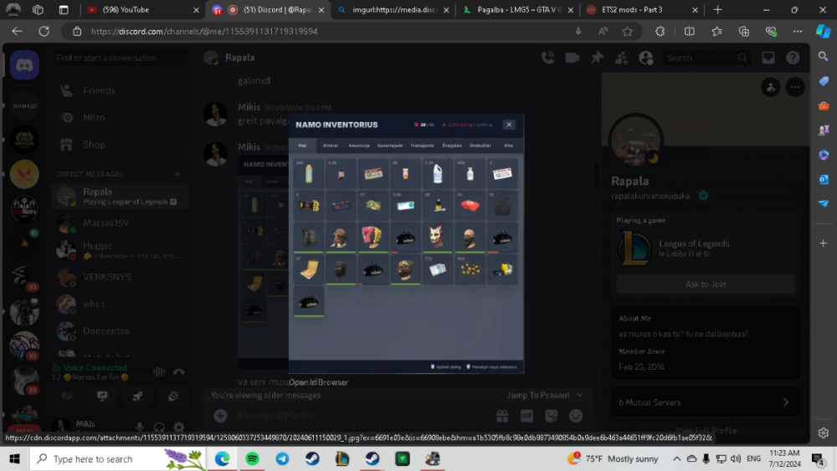Open Discord user settings gear

pyautogui.click(x=179, y=427)
